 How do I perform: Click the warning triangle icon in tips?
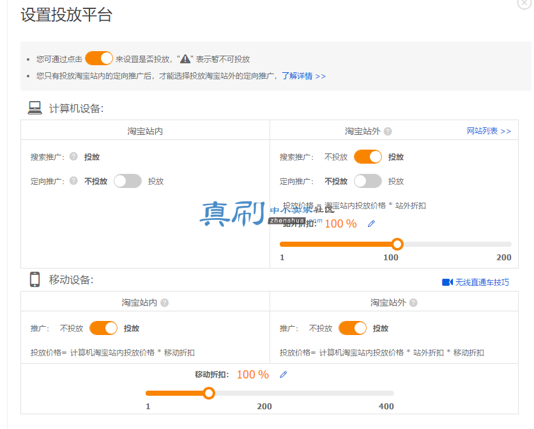click(185, 59)
